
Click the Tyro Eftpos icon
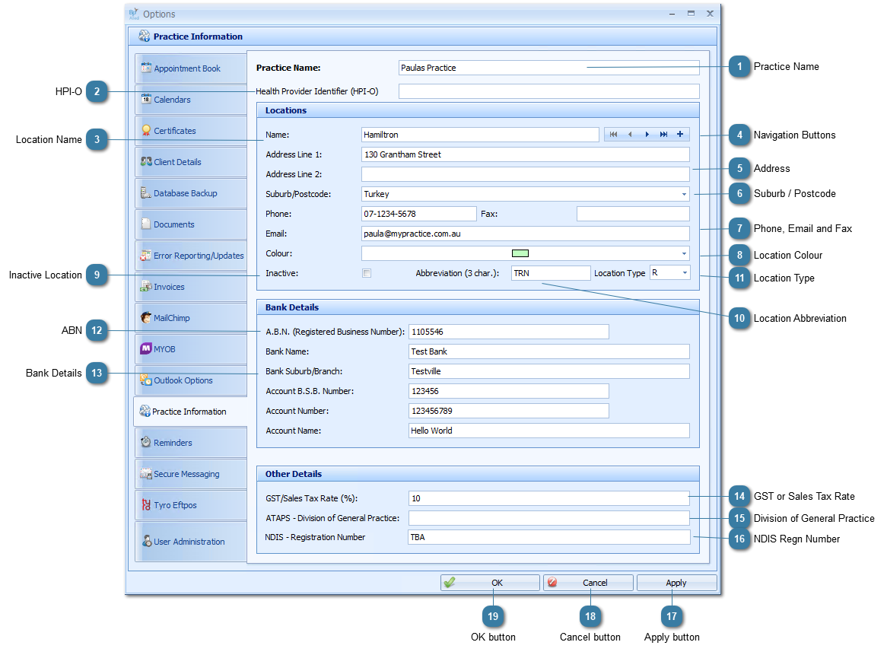tap(146, 504)
